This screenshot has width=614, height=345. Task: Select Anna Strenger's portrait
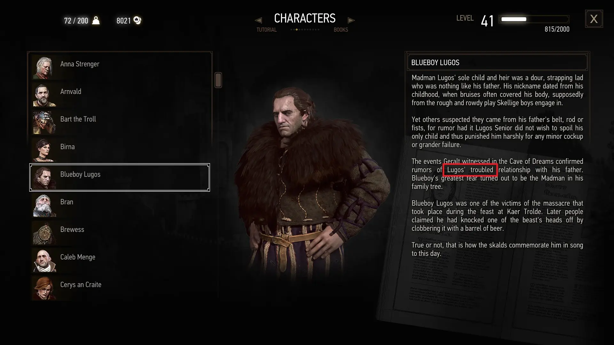tap(44, 67)
